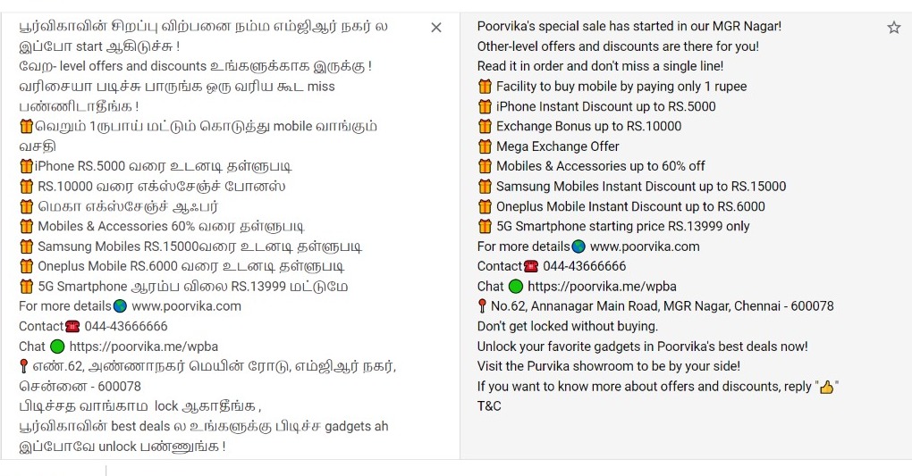Click the gift icon beside iPhone Instant Discount
This screenshot has width=912, height=476.
(x=485, y=106)
